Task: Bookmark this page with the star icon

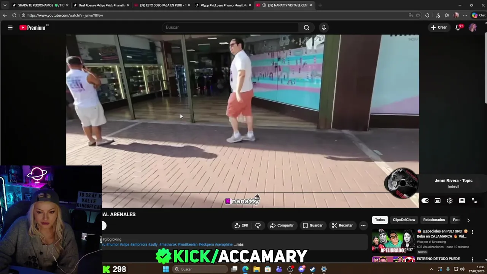Action: [x=418, y=15]
